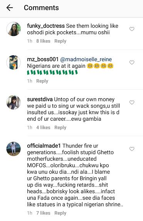This screenshot has height=221, width=143.
Task: Like funky_doctress's comment with the heart
Action: [132, 29]
